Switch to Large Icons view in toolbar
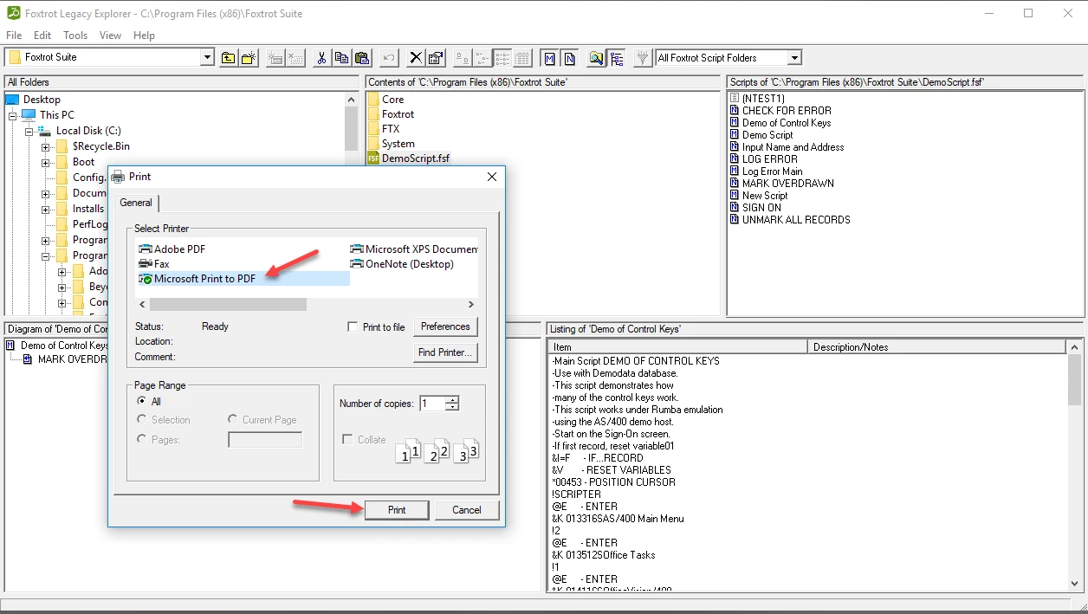The height and width of the screenshot is (614, 1088). pos(463,58)
